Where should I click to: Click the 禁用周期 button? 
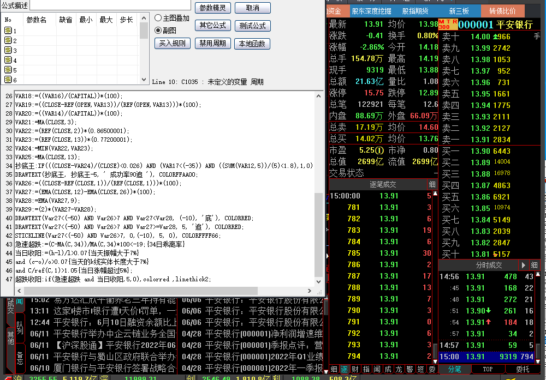coord(213,44)
